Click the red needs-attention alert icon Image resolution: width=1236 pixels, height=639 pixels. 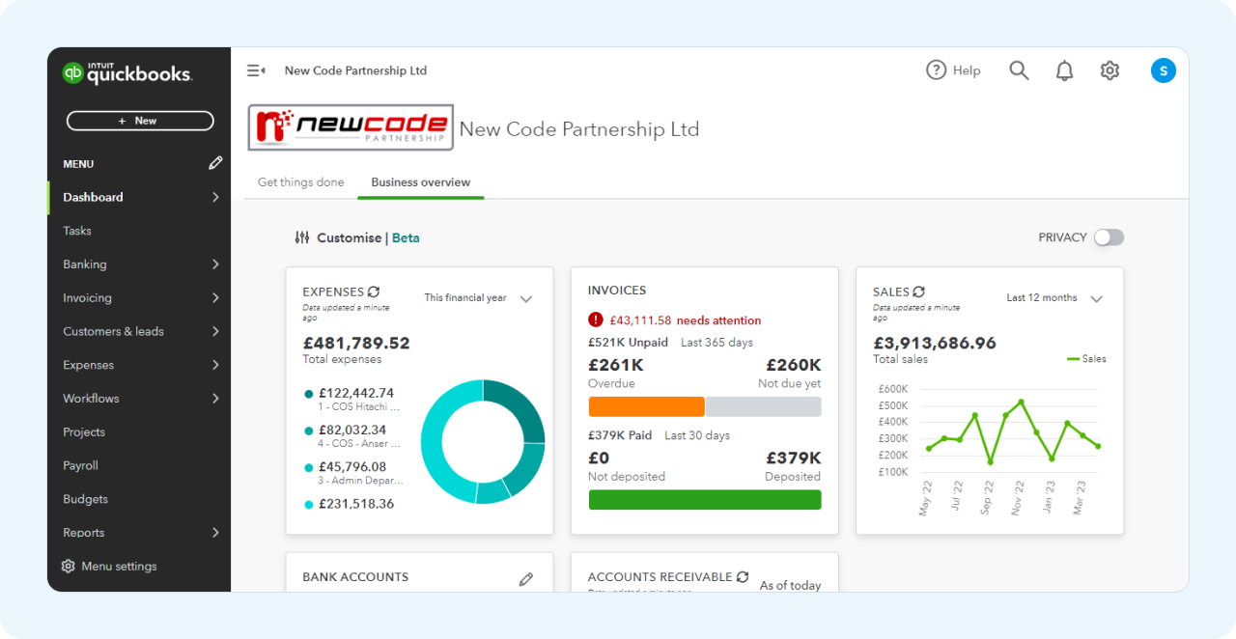click(x=596, y=320)
